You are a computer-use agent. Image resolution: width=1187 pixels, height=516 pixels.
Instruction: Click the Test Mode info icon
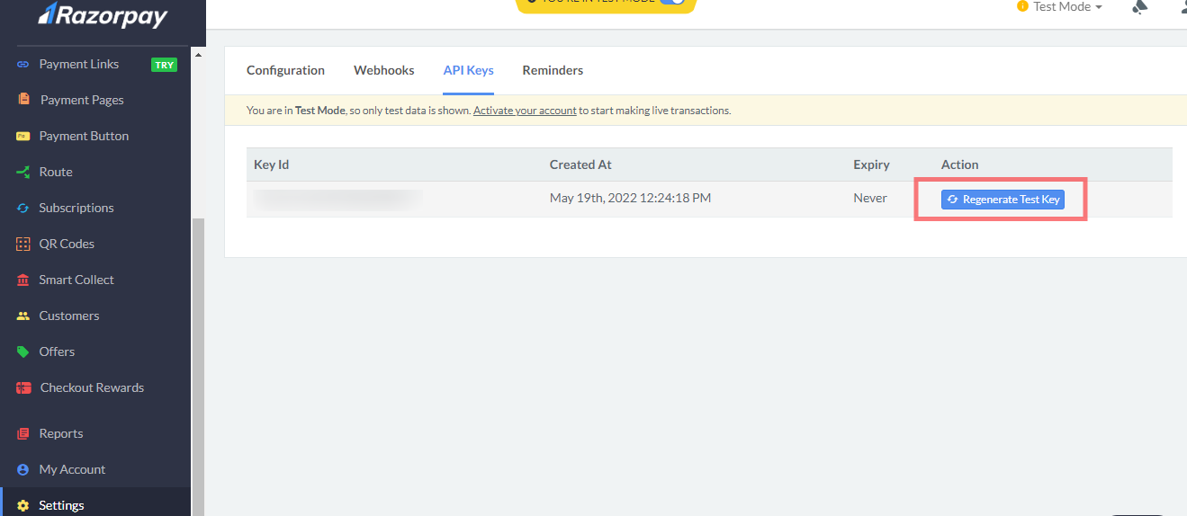coord(1022,6)
